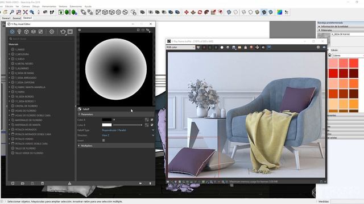Click the Color B intensity slider
Viewport: 364px width, 204px height.
pyautogui.click(x=127, y=125)
